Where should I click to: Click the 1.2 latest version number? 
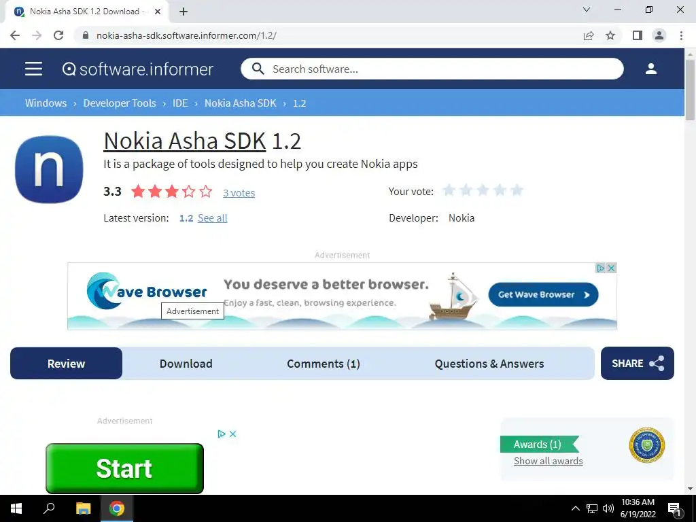186,218
